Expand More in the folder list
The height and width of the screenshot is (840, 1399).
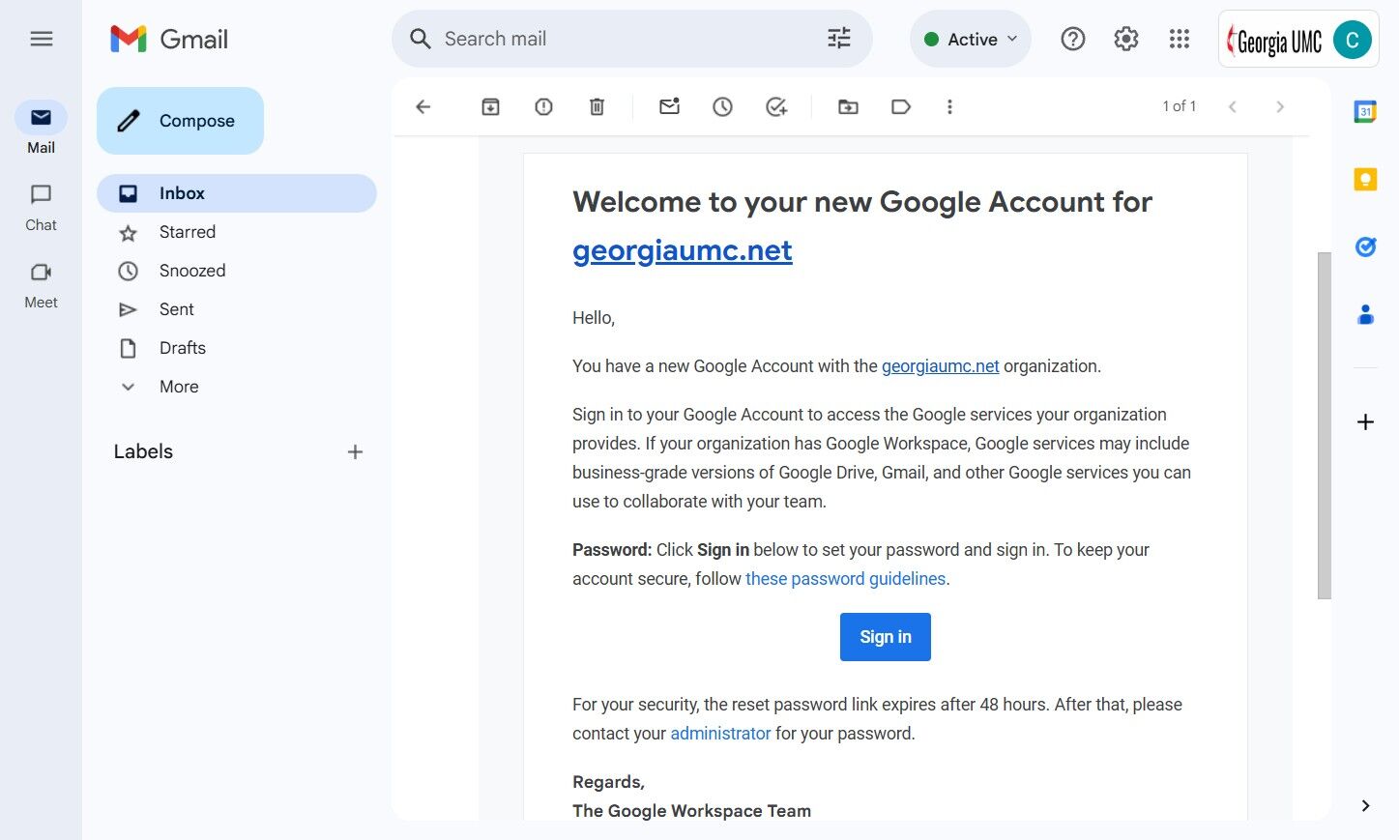pyautogui.click(x=179, y=387)
